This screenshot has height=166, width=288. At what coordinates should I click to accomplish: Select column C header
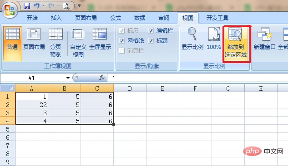[97, 88]
